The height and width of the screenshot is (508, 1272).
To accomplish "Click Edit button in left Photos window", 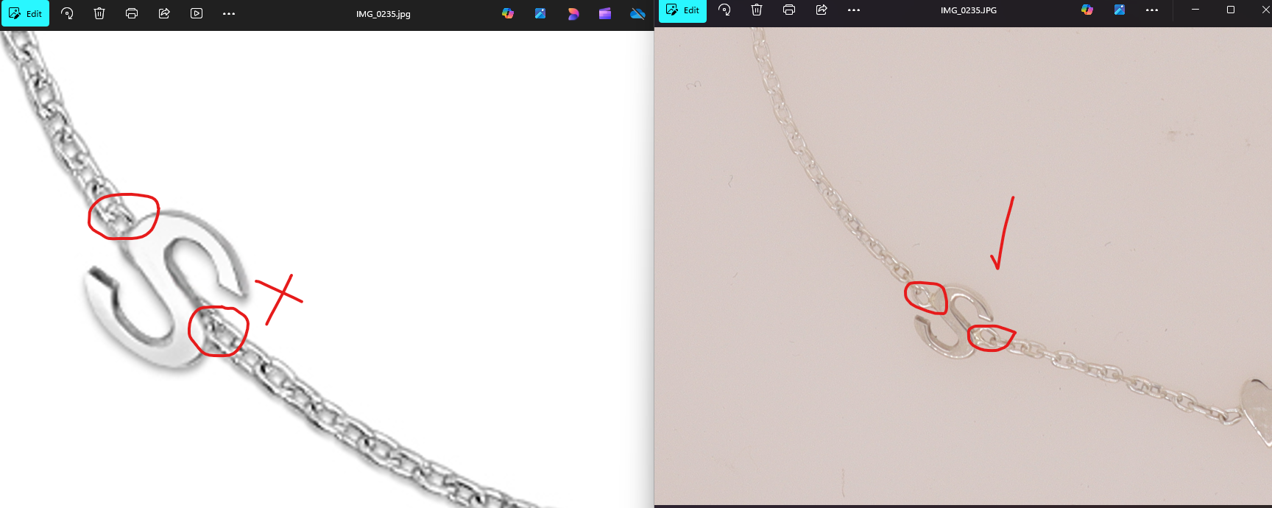I will (26, 13).
